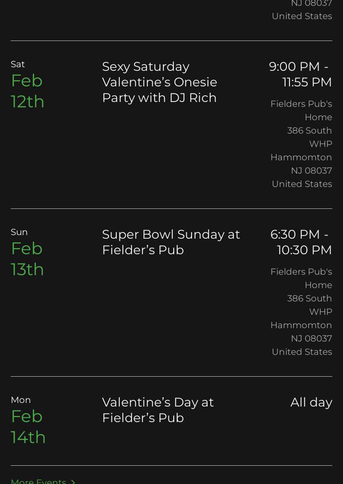
Task: Open the Super Bowl Sunday at Fielder's Pub event
Action: (x=171, y=242)
